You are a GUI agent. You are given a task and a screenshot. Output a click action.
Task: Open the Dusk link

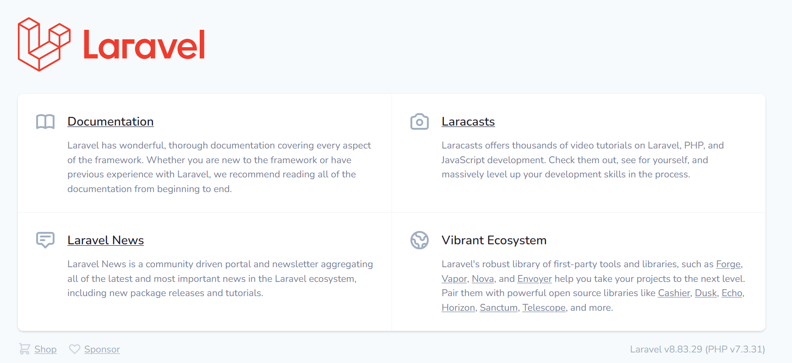point(705,293)
